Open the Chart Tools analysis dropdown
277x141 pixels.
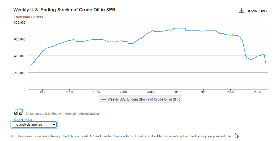click(x=34, y=124)
